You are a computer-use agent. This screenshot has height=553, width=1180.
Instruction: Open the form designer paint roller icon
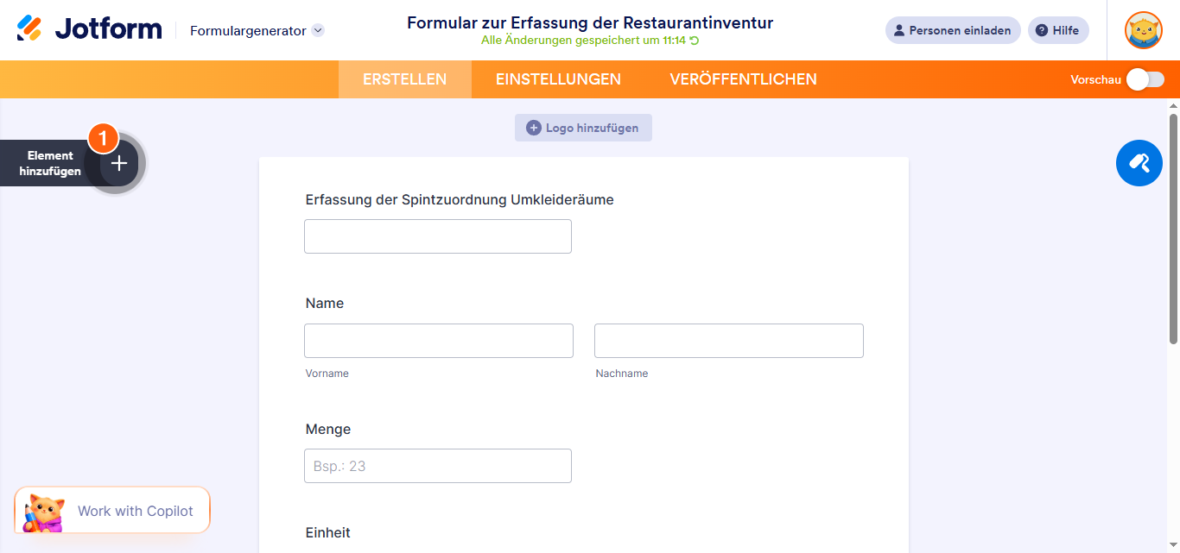(1139, 163)
